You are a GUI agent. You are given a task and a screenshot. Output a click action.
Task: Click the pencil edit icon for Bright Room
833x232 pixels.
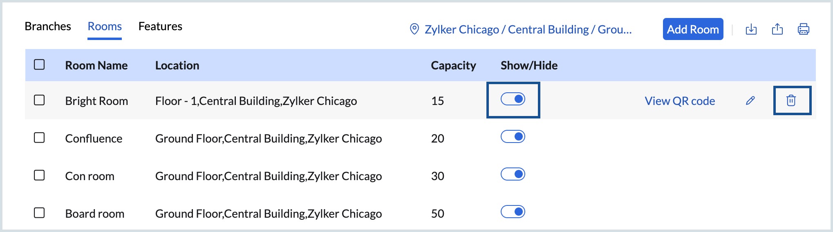[750, 100]
